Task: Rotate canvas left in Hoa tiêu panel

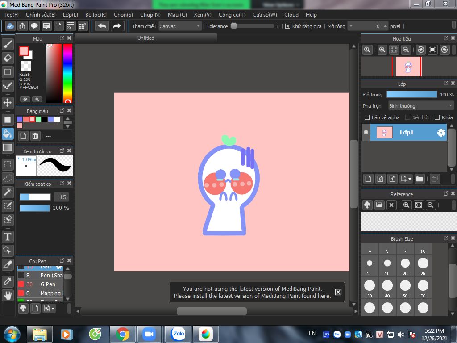Action: 420,50
